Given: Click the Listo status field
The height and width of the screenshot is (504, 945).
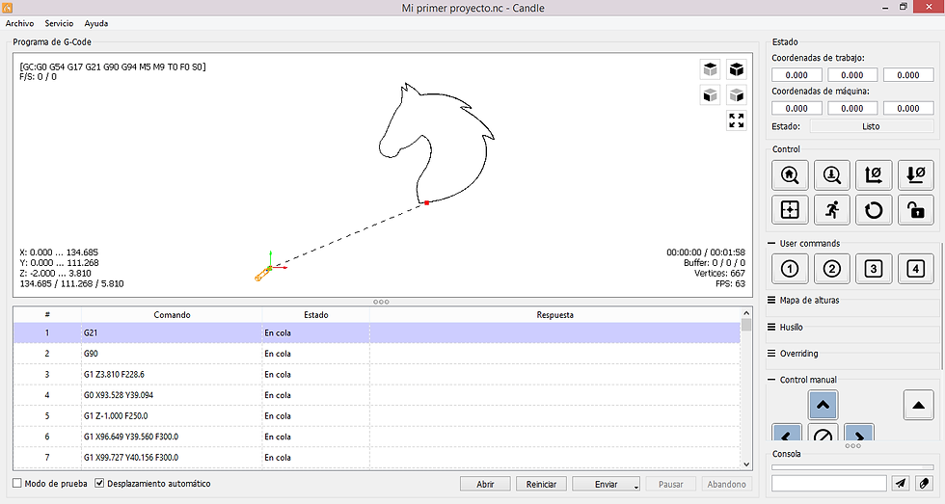Looking at the screenshot, I should point(872,126).
